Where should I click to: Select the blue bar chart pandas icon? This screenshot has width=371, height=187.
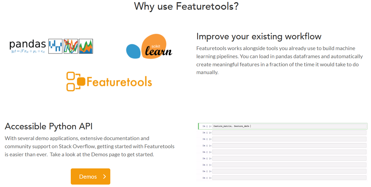[x=55, y=46]
